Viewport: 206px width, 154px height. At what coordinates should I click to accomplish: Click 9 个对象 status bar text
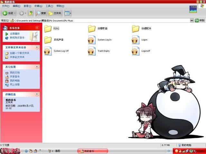tap(5, 145)
